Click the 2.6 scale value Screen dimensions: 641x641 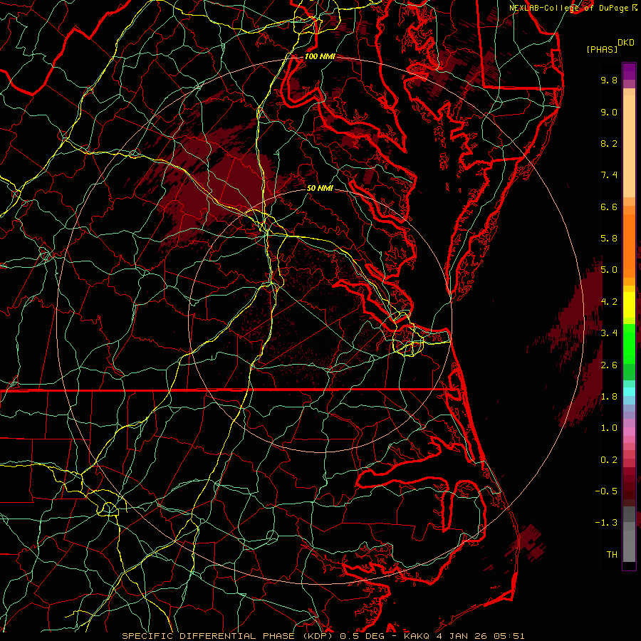[609, 365]
